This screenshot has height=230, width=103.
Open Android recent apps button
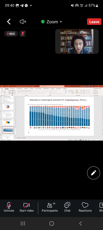(x=23, y=223)
